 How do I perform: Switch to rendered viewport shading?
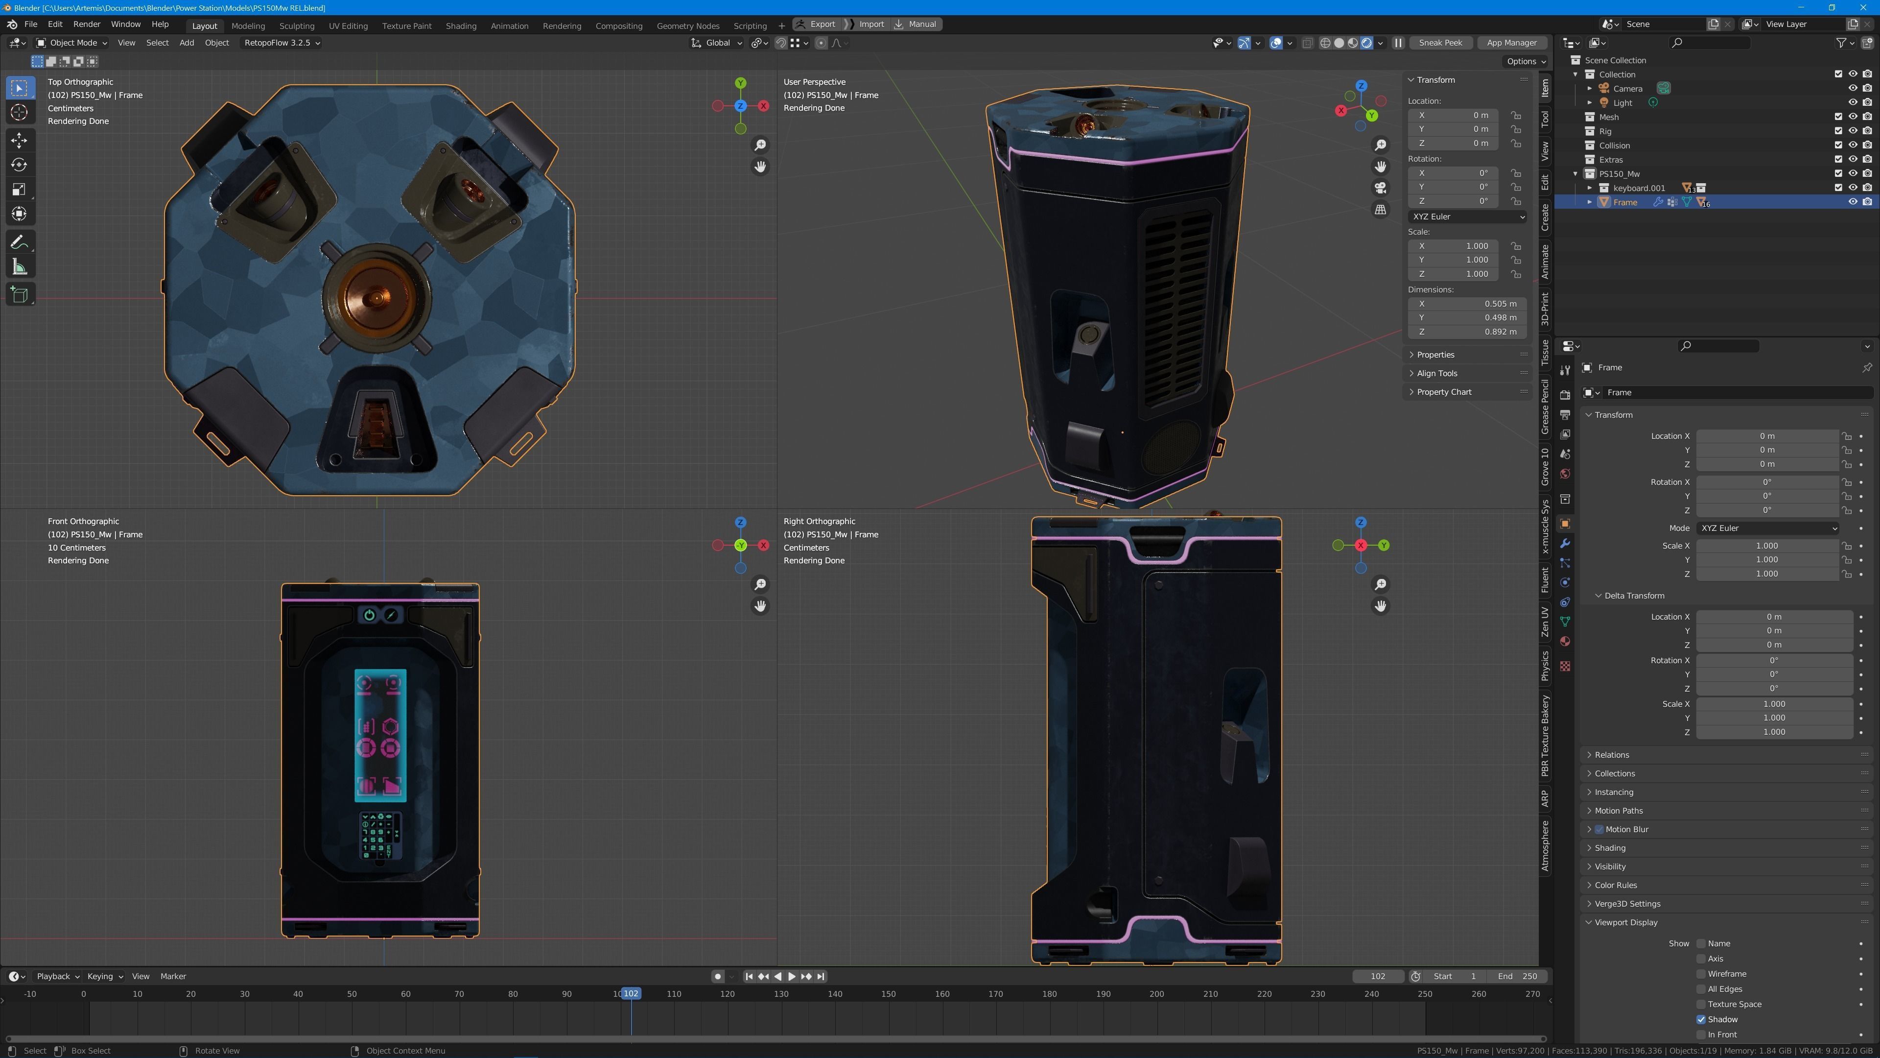1366,43
